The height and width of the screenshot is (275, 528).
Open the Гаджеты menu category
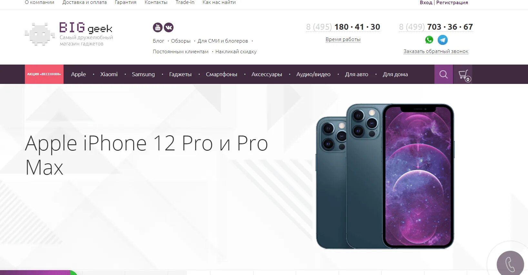tap(180, 74)
